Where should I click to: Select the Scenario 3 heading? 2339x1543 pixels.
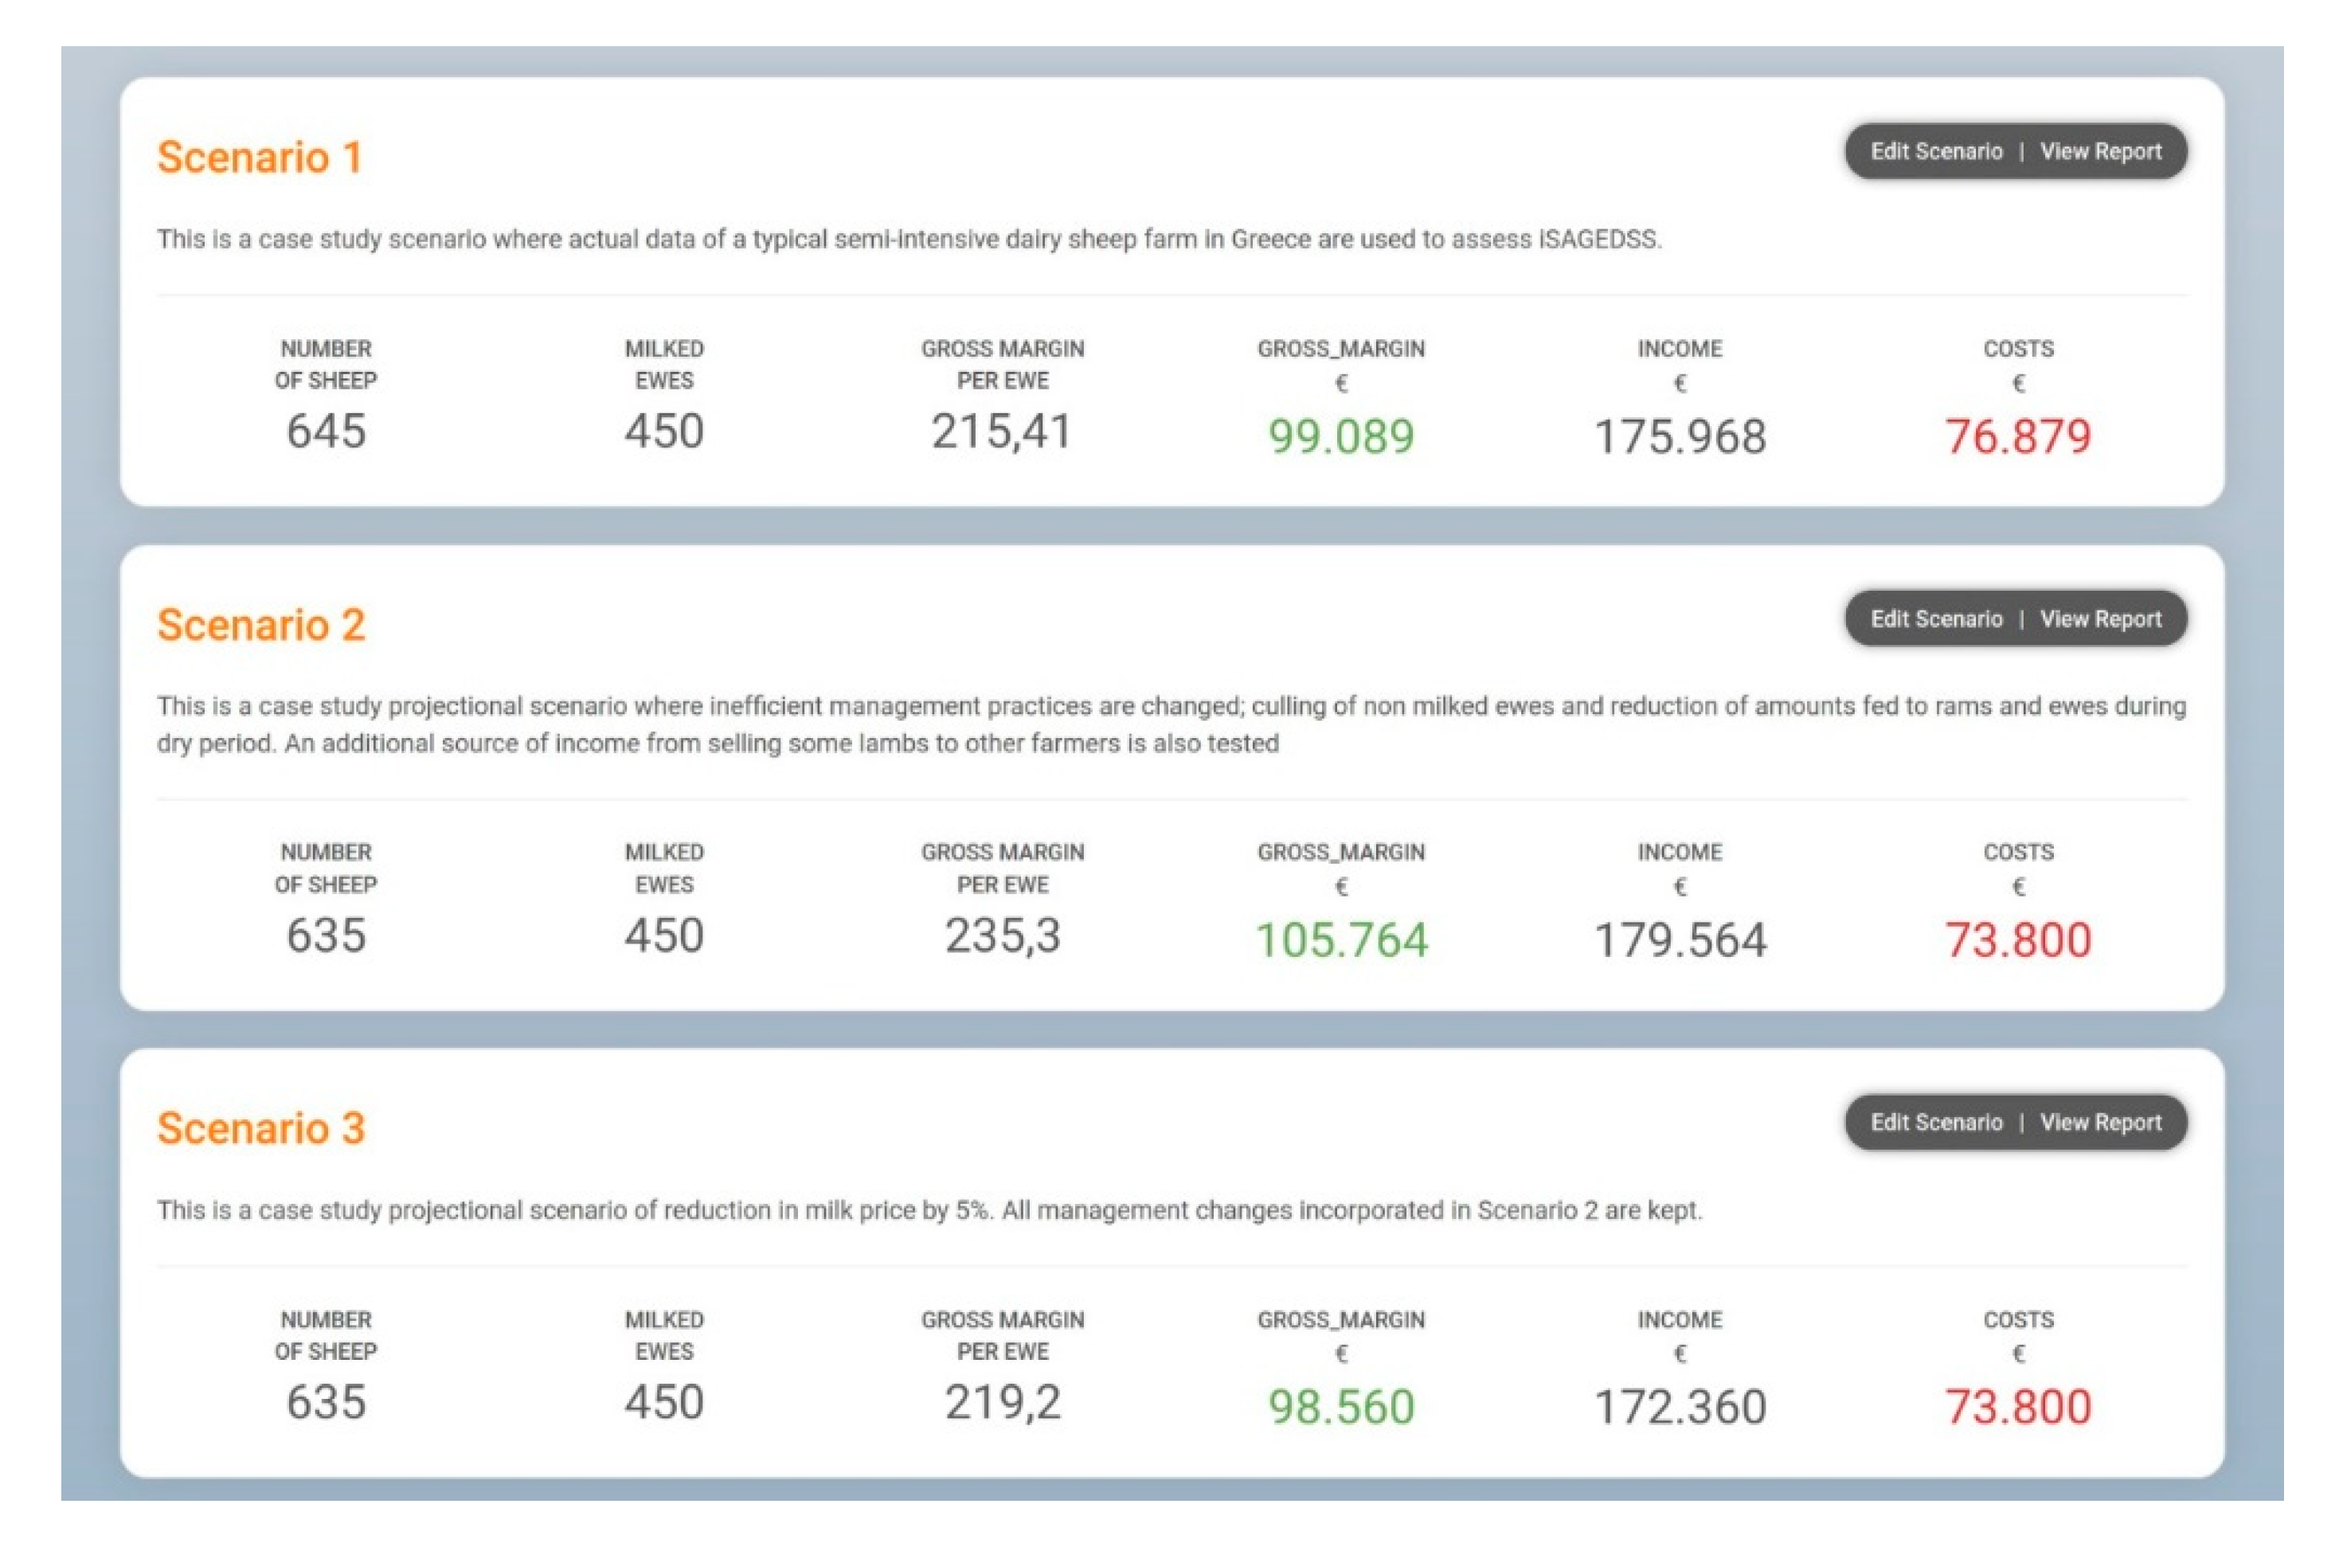260,1129
